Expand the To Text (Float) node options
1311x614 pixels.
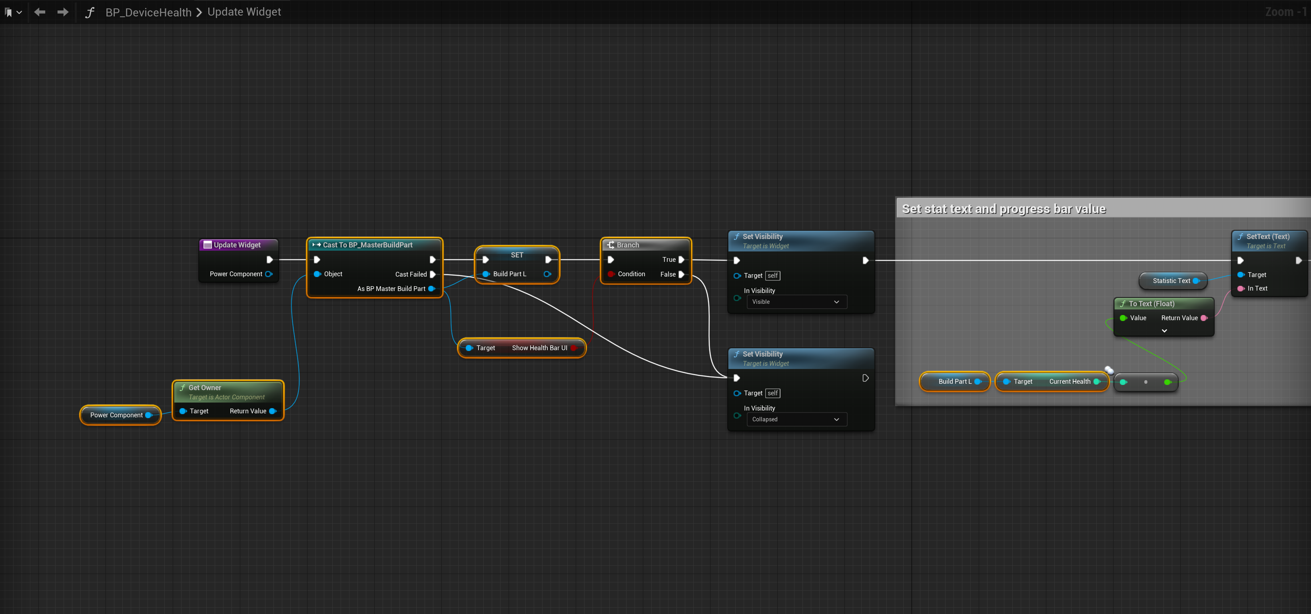coord(1164,331)
